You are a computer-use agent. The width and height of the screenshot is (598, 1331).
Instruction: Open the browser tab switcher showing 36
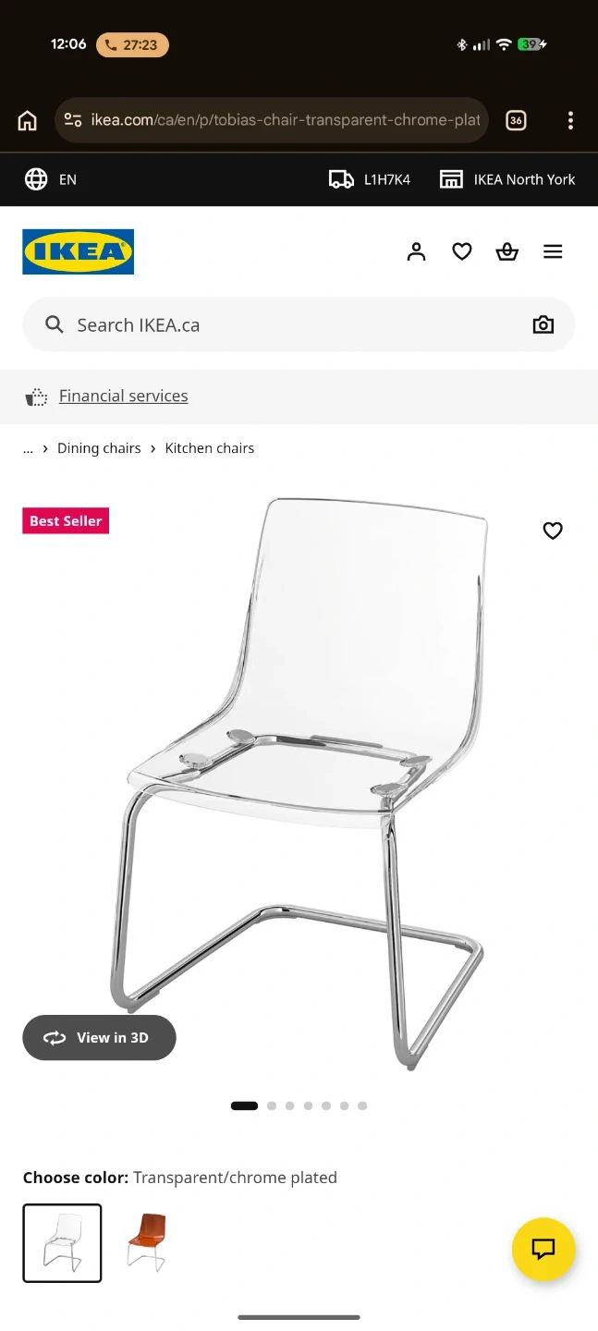tap(516, 120)
